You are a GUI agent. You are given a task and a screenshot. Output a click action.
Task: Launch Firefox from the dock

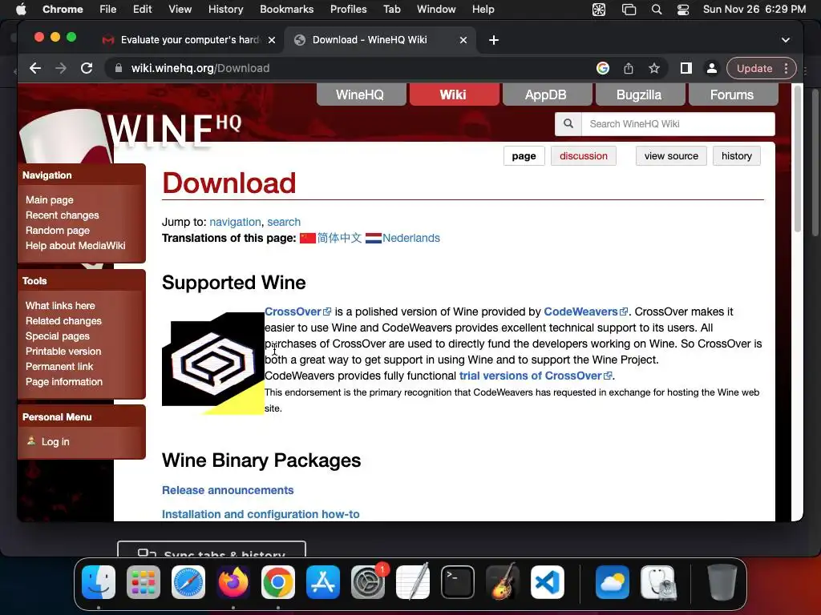point(233,582)
